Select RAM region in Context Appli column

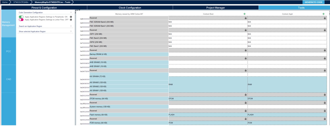pos(287,85)
